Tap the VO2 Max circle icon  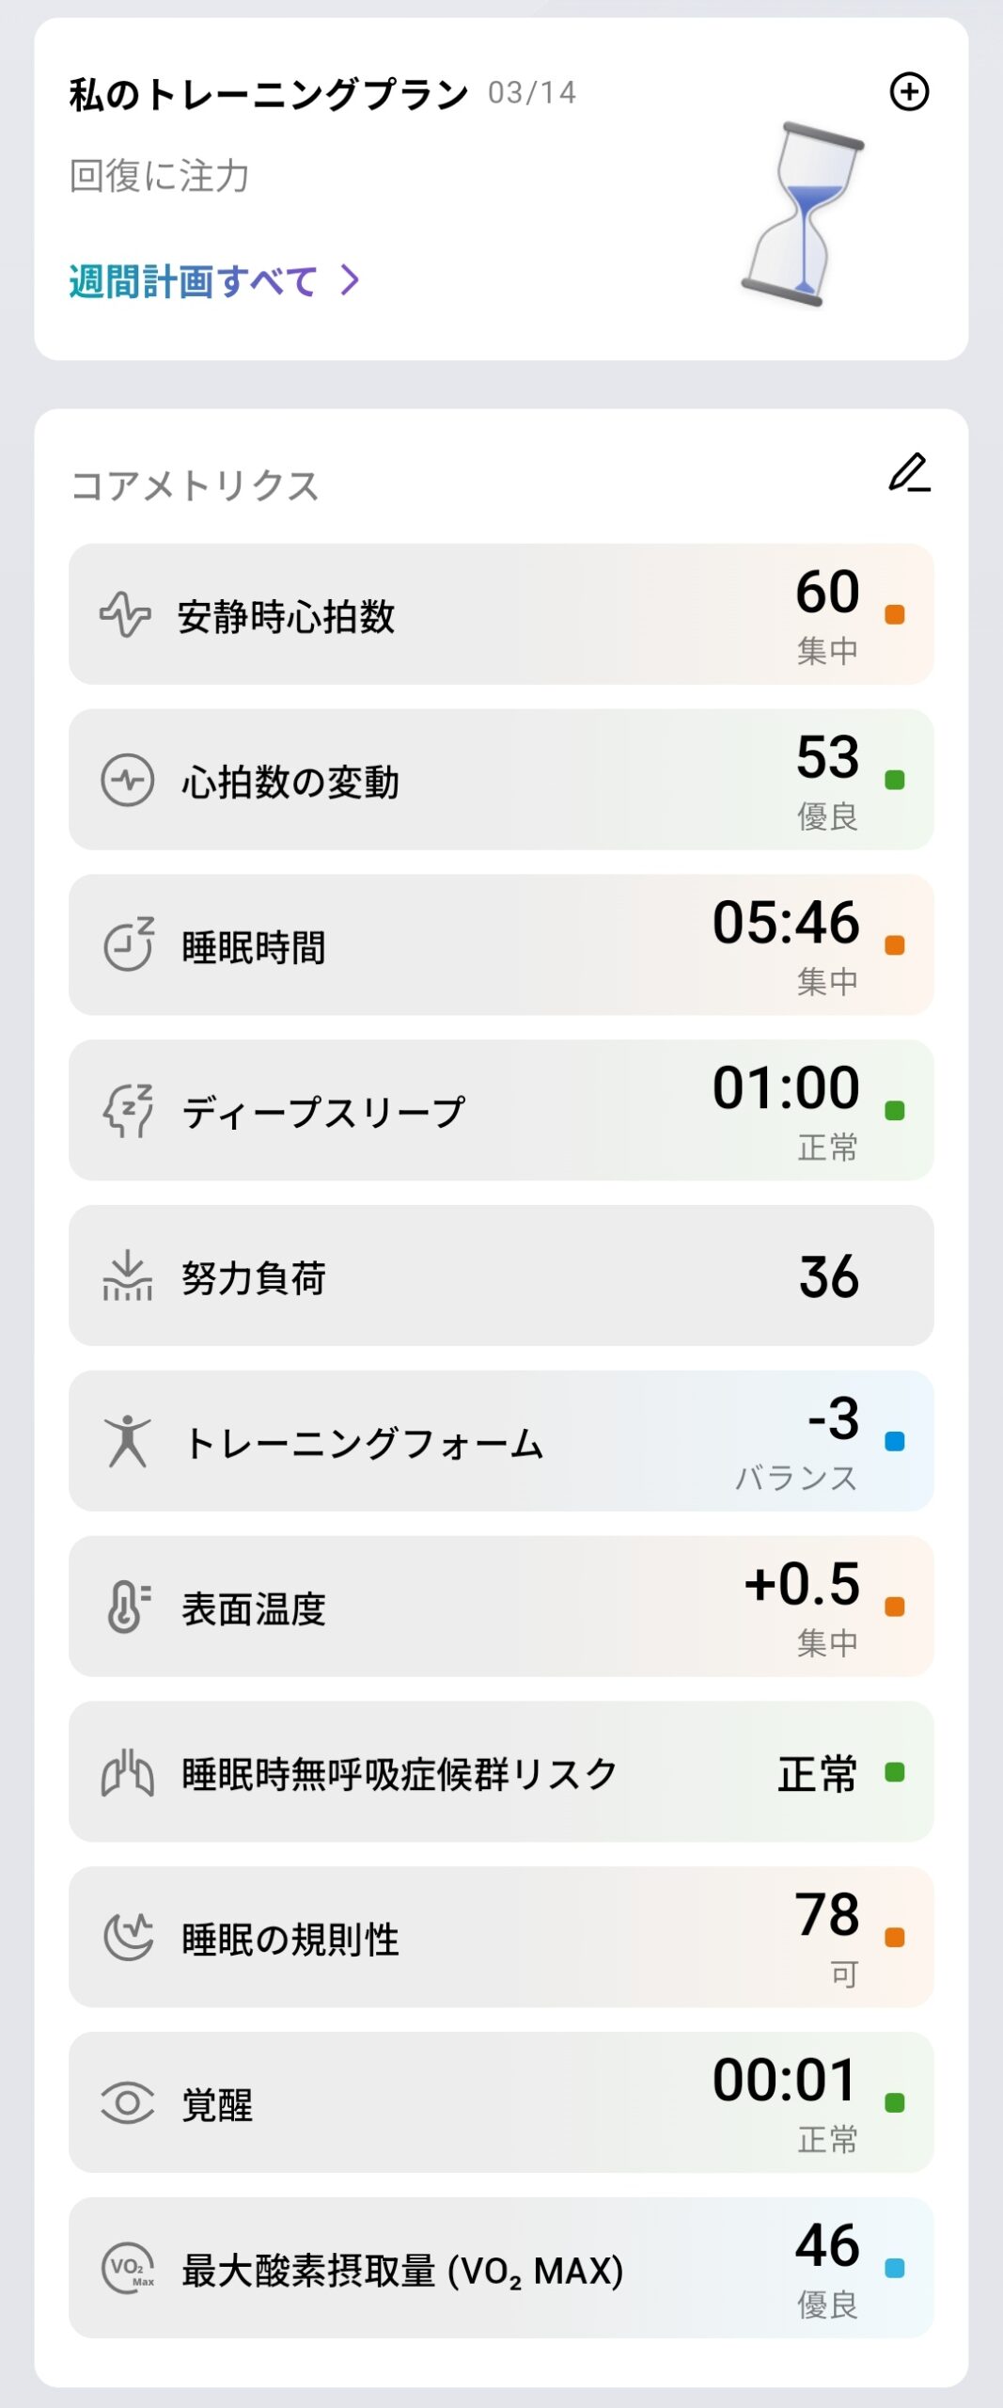[127, 2268]
